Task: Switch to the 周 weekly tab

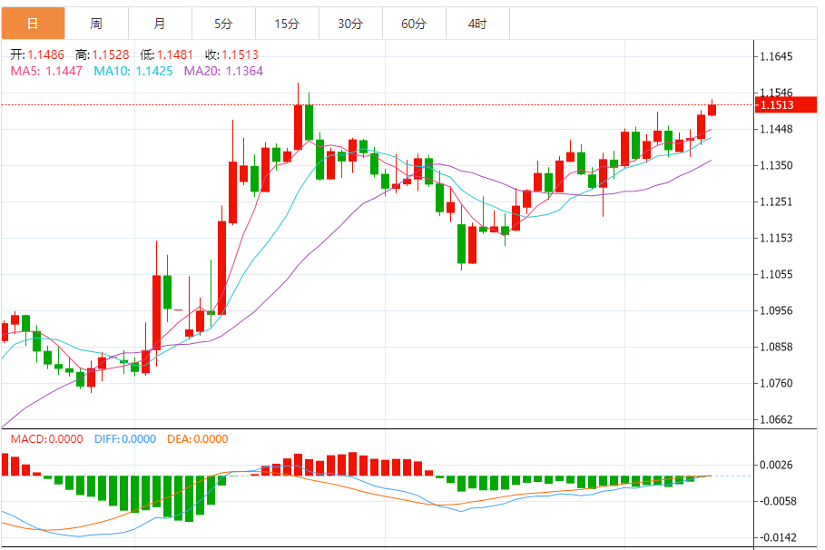Action: pos(96,24)
